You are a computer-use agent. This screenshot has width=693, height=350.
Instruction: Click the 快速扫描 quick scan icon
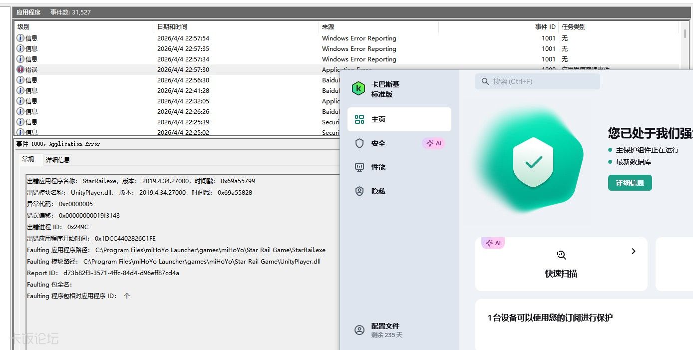pos(561,255)
